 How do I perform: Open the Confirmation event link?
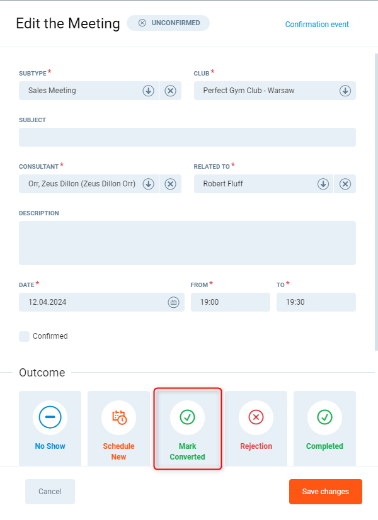tap(317, 25)
